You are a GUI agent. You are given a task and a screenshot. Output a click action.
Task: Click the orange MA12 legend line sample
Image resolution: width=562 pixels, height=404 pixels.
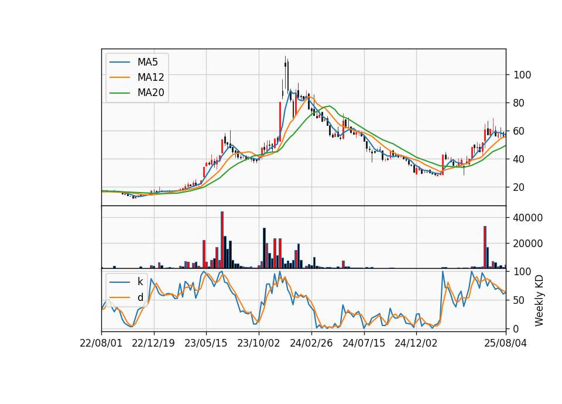(119, 77)
